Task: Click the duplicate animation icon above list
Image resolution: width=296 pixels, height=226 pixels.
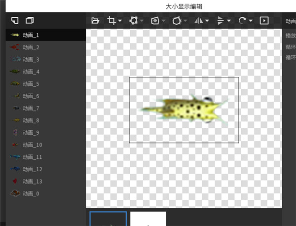Action: tap(30, 20)
